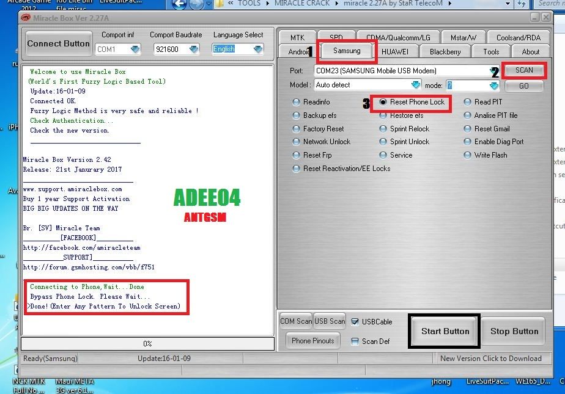Select the Enable Diag Port option
Viewport: 565px width, 394px height.
(494, 142)
